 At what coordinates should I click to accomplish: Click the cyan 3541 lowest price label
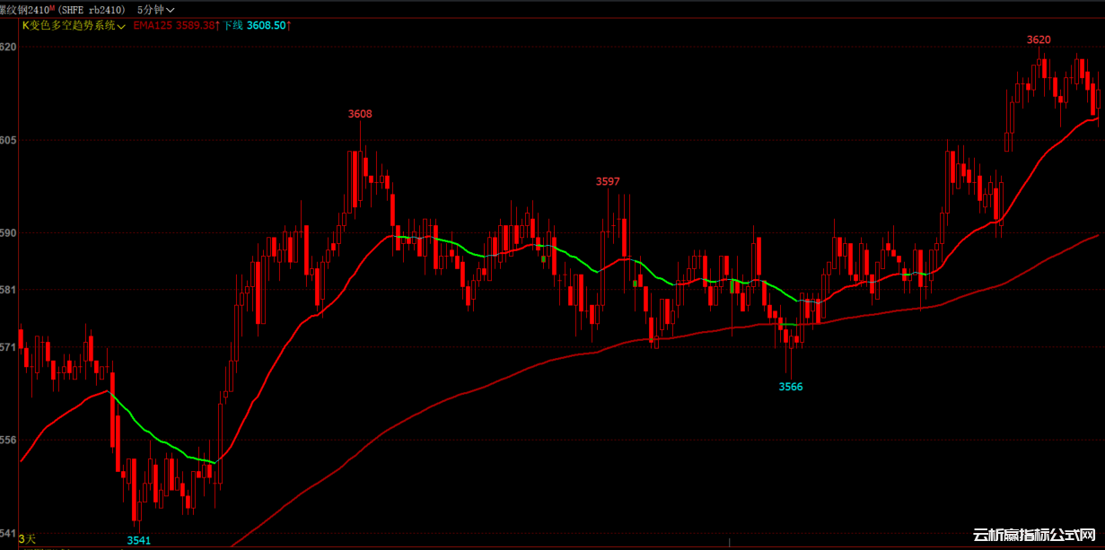(x=138, y=540)
